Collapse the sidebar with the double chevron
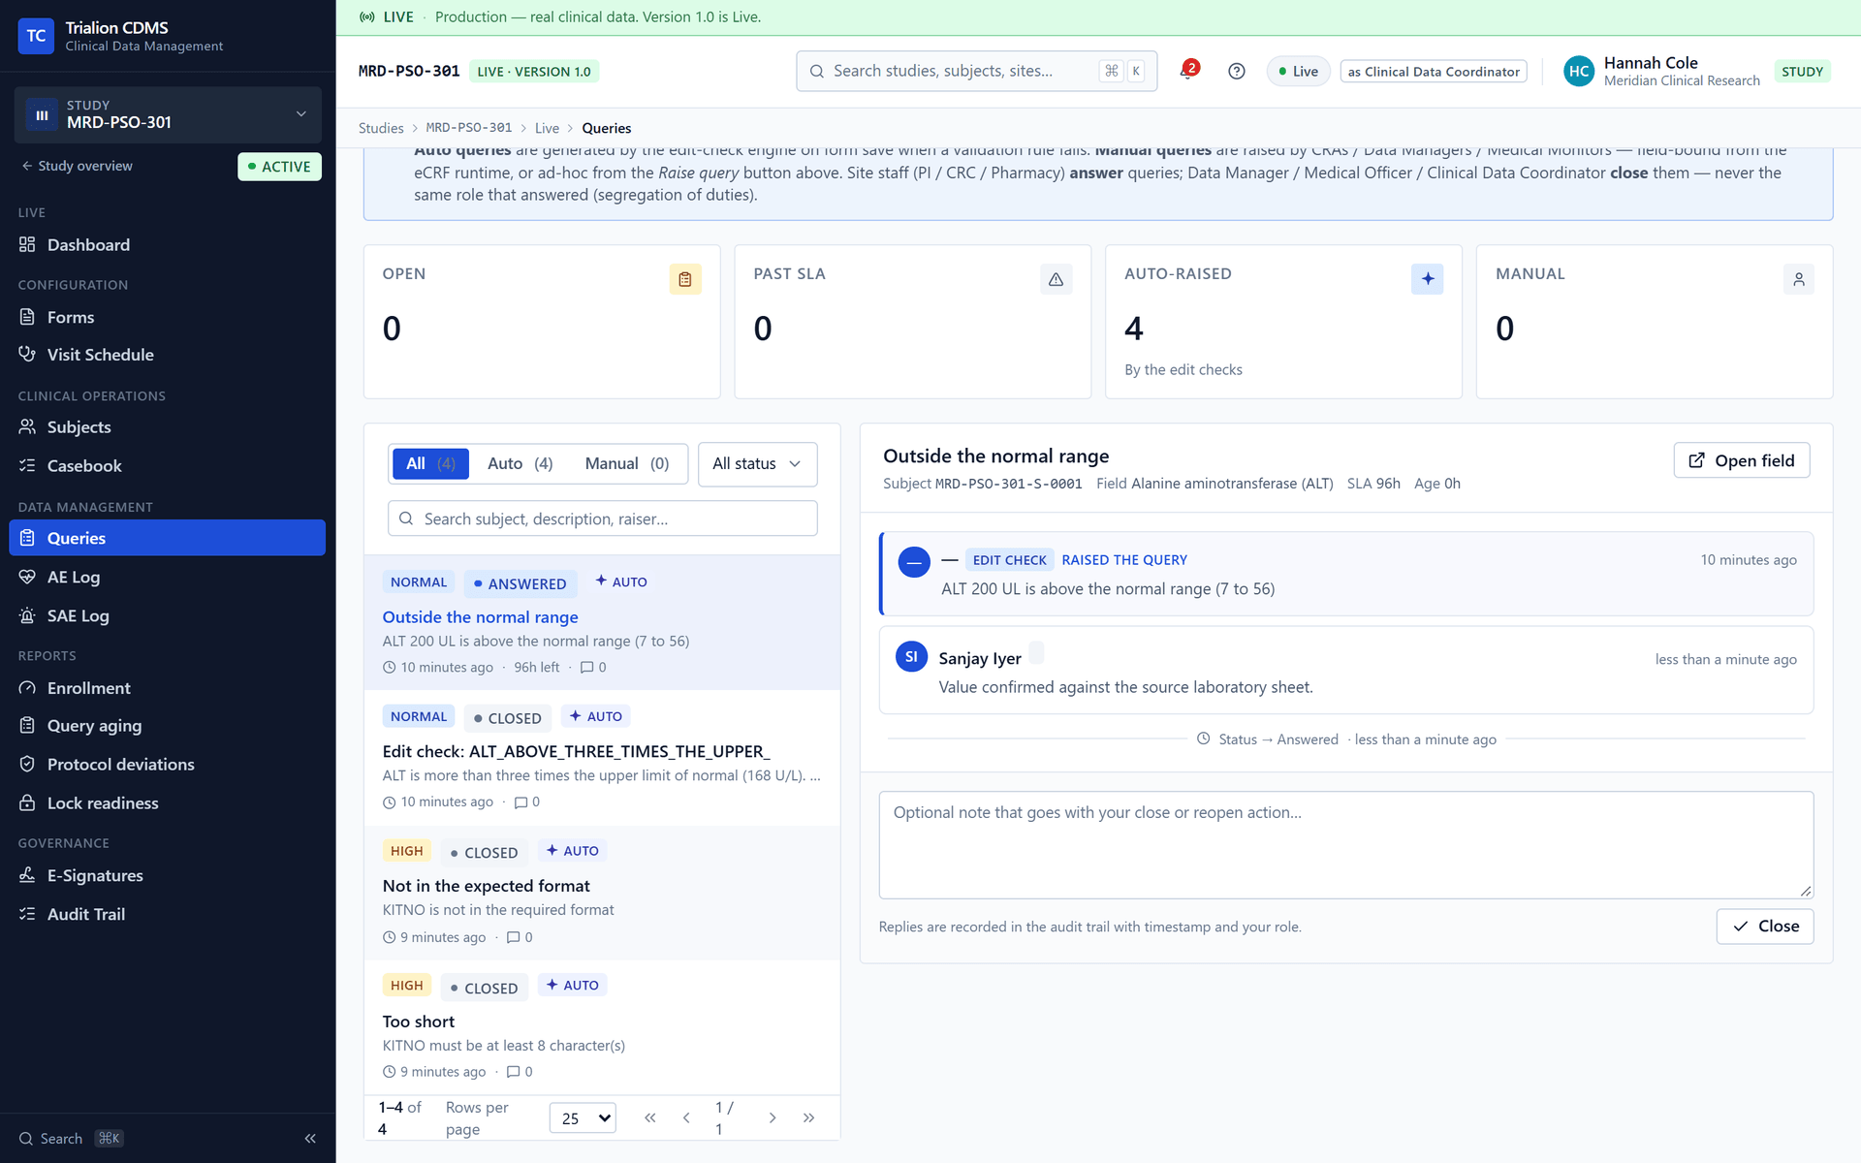Image resolution: width=1861 pixels, height=1163 pixels. [310, 1138]
